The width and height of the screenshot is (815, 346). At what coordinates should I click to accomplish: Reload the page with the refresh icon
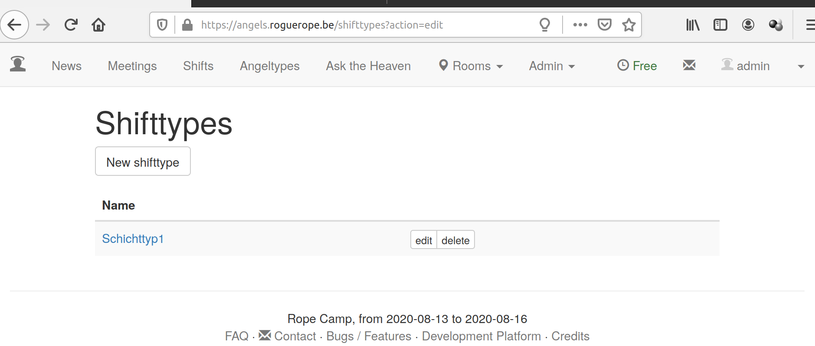[71, 25]
